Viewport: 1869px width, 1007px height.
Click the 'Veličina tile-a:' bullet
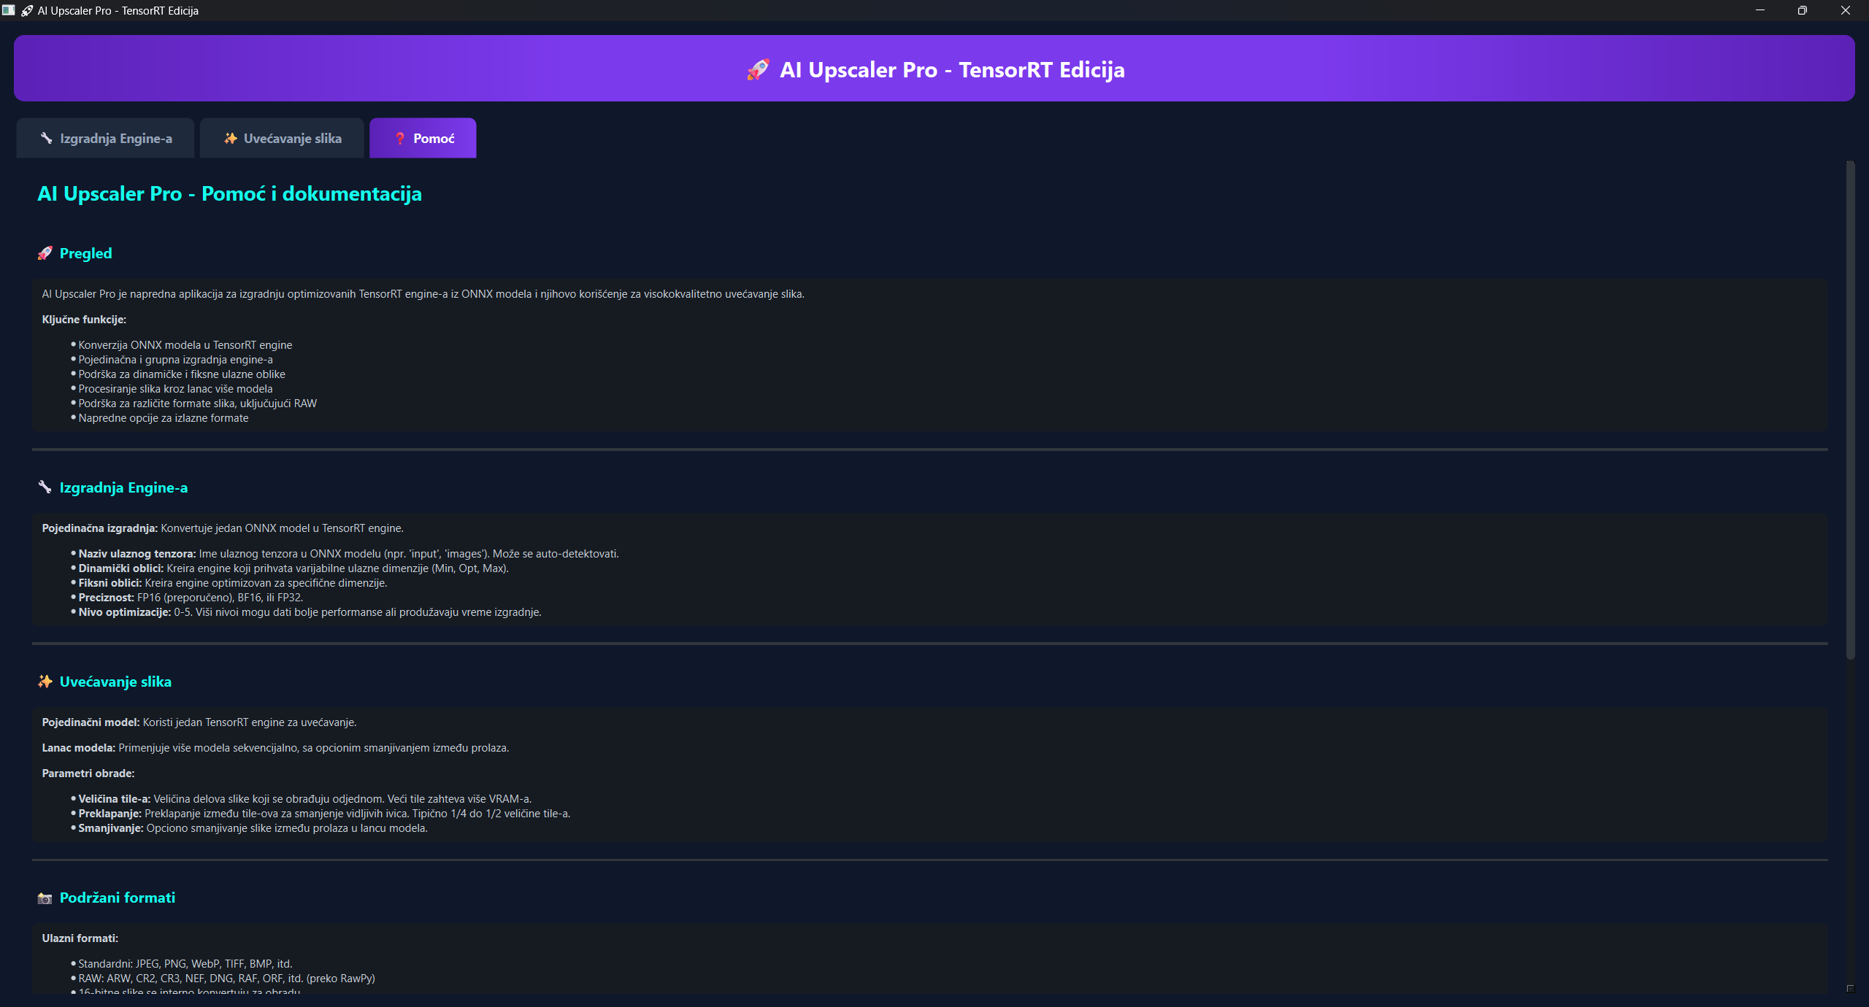305,799
